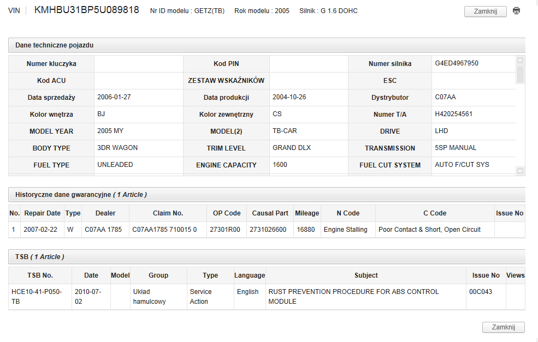Click the Subject column header

(366, 275)
